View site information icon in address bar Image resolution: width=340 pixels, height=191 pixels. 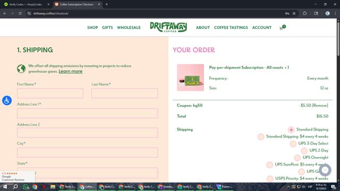29,13
